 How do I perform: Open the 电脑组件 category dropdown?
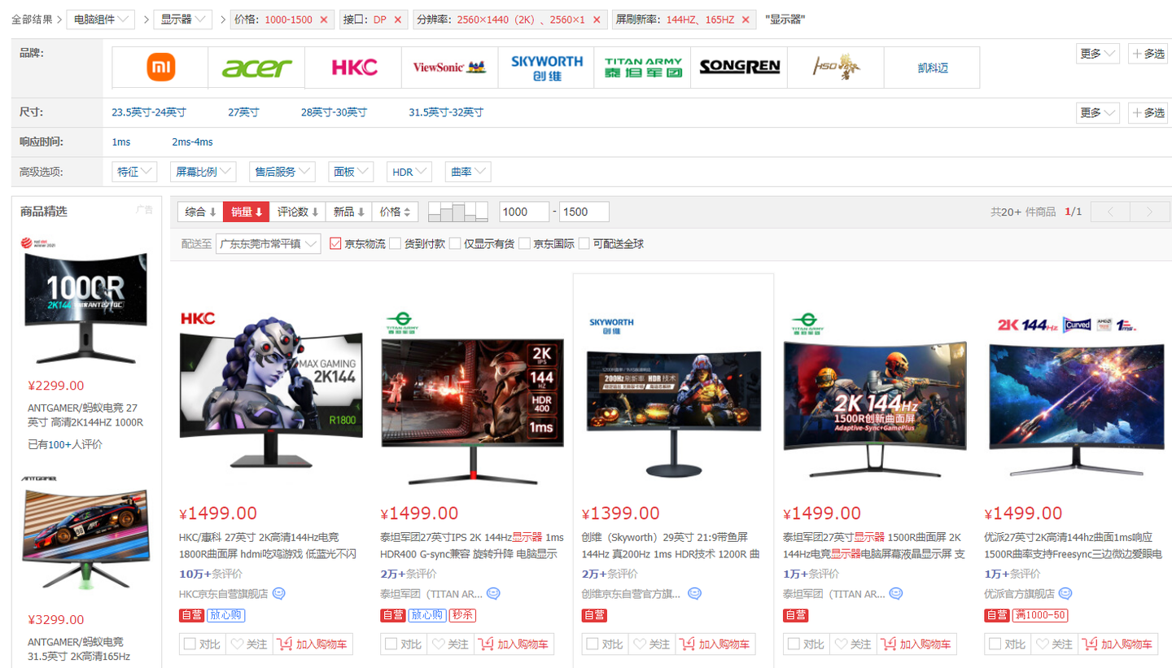102,20
